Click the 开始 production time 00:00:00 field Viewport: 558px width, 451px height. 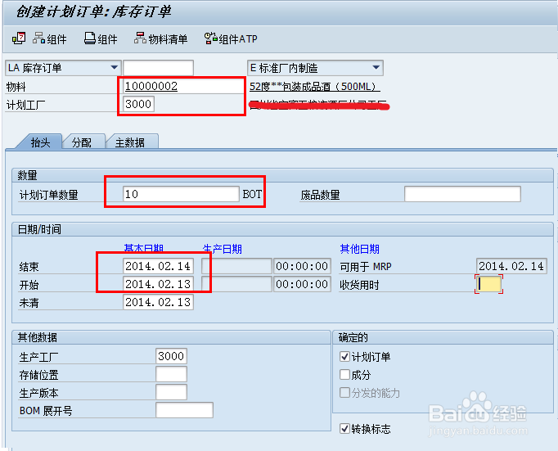302,284
